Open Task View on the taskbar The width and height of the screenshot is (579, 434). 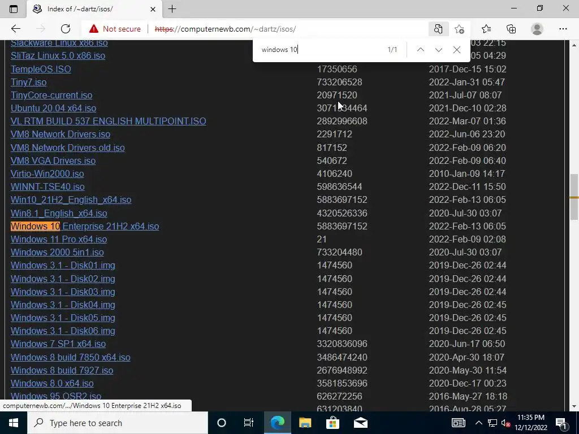click(x=249, y=423)
